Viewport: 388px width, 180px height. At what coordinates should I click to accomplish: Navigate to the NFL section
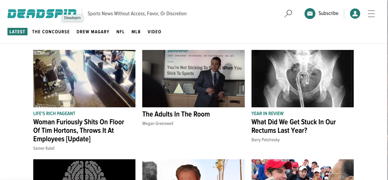[121, 32]
